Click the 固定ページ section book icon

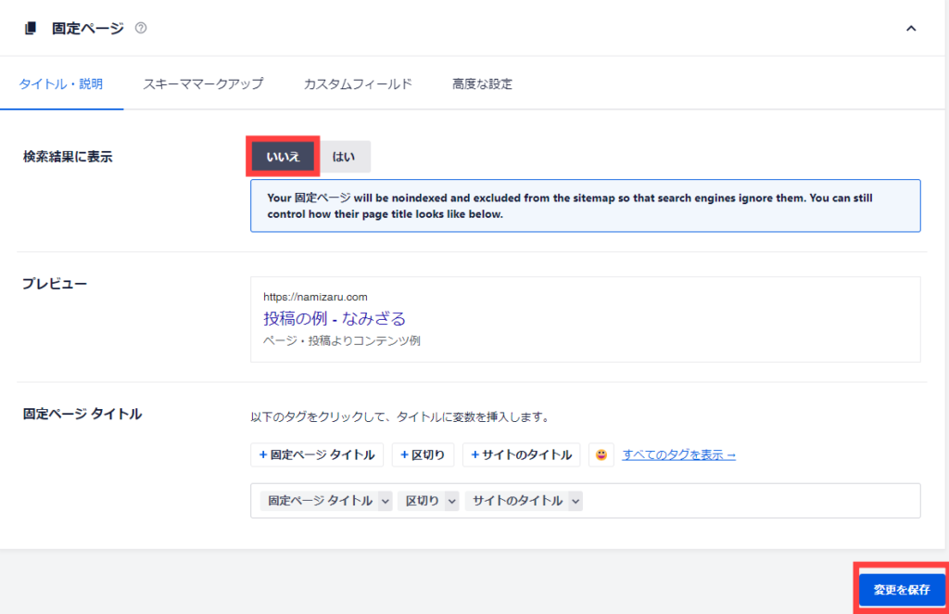click(x=31, y=28)
